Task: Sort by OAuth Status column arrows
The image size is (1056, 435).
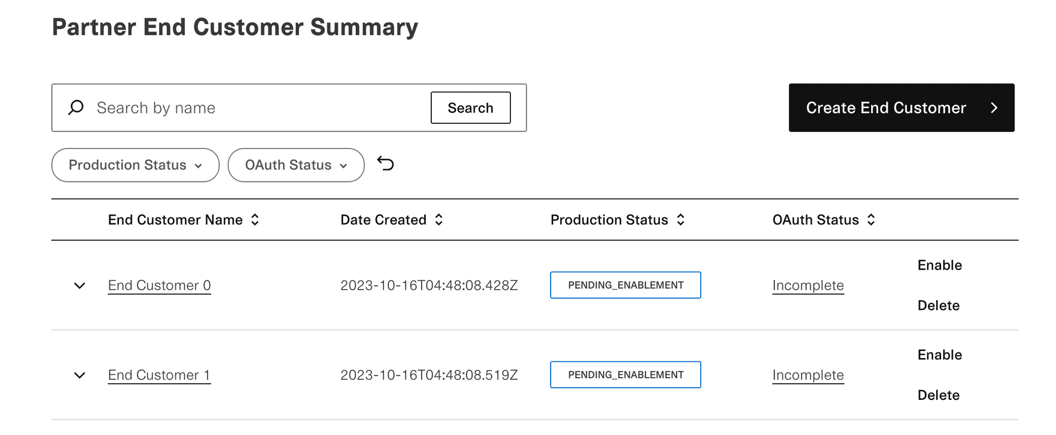Action: click(x=871, y=220)
